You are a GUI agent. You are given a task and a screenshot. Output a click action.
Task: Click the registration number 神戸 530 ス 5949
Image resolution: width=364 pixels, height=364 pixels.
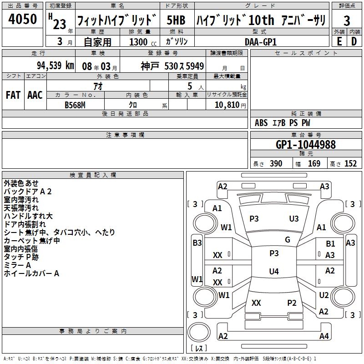[172, 66]
